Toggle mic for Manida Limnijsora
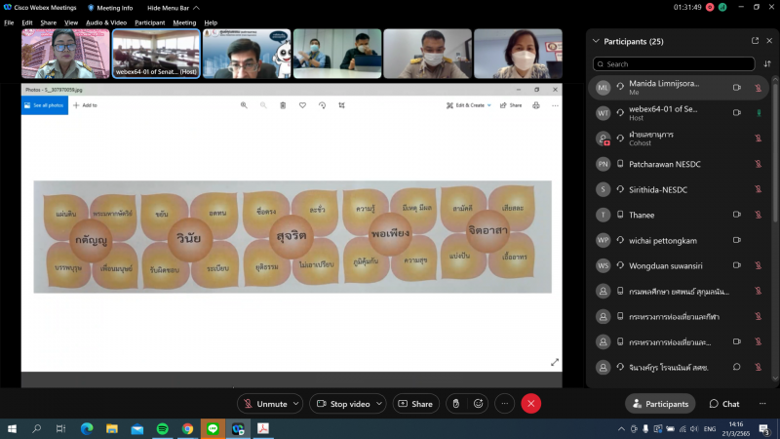The image size is (780, 439). [x=759, y=88]
